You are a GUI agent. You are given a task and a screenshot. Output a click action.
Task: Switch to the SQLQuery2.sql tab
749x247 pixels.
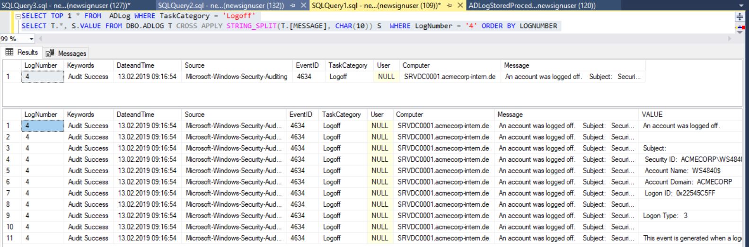pos(220,6)
